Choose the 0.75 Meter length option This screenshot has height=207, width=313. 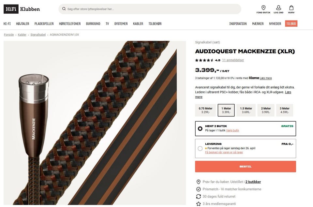click(205, 110)
